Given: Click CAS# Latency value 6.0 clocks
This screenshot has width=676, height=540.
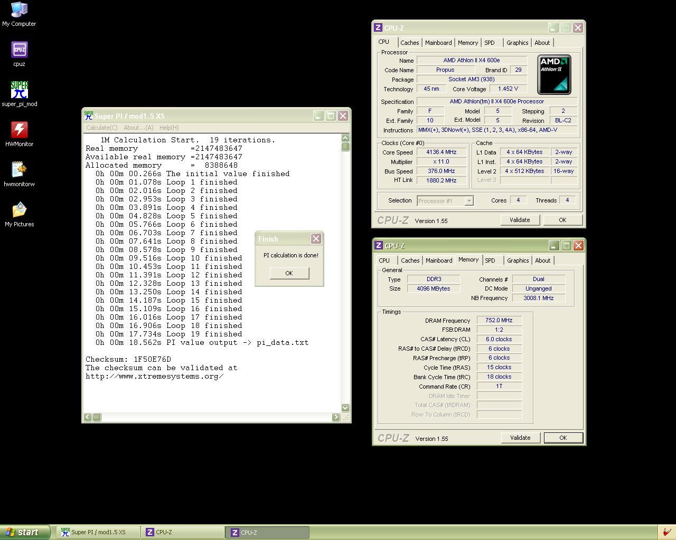Looking at the screenshot, I should point(499,339).
